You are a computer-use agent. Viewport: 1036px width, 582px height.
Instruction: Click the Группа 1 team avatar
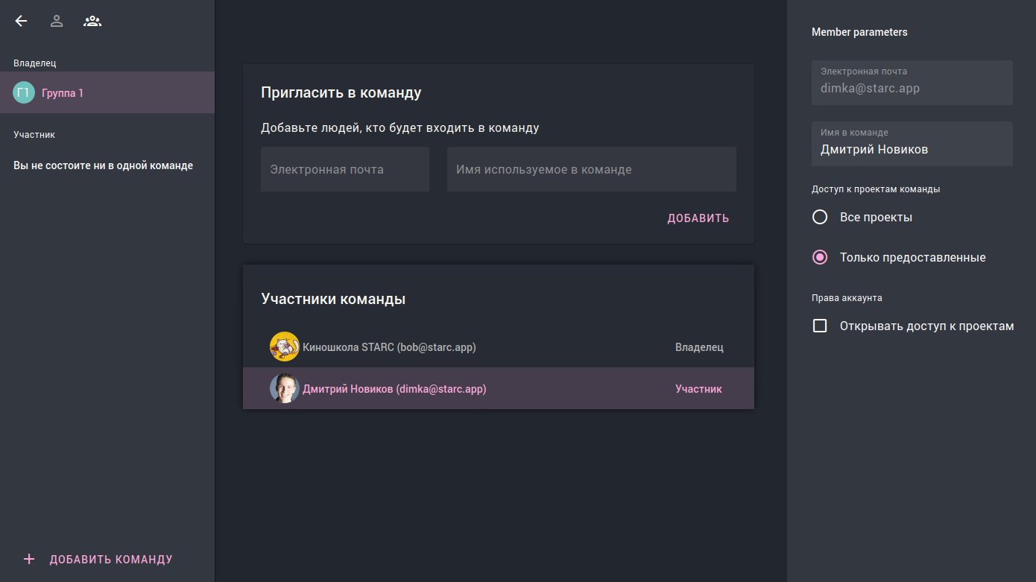(24, 92)
